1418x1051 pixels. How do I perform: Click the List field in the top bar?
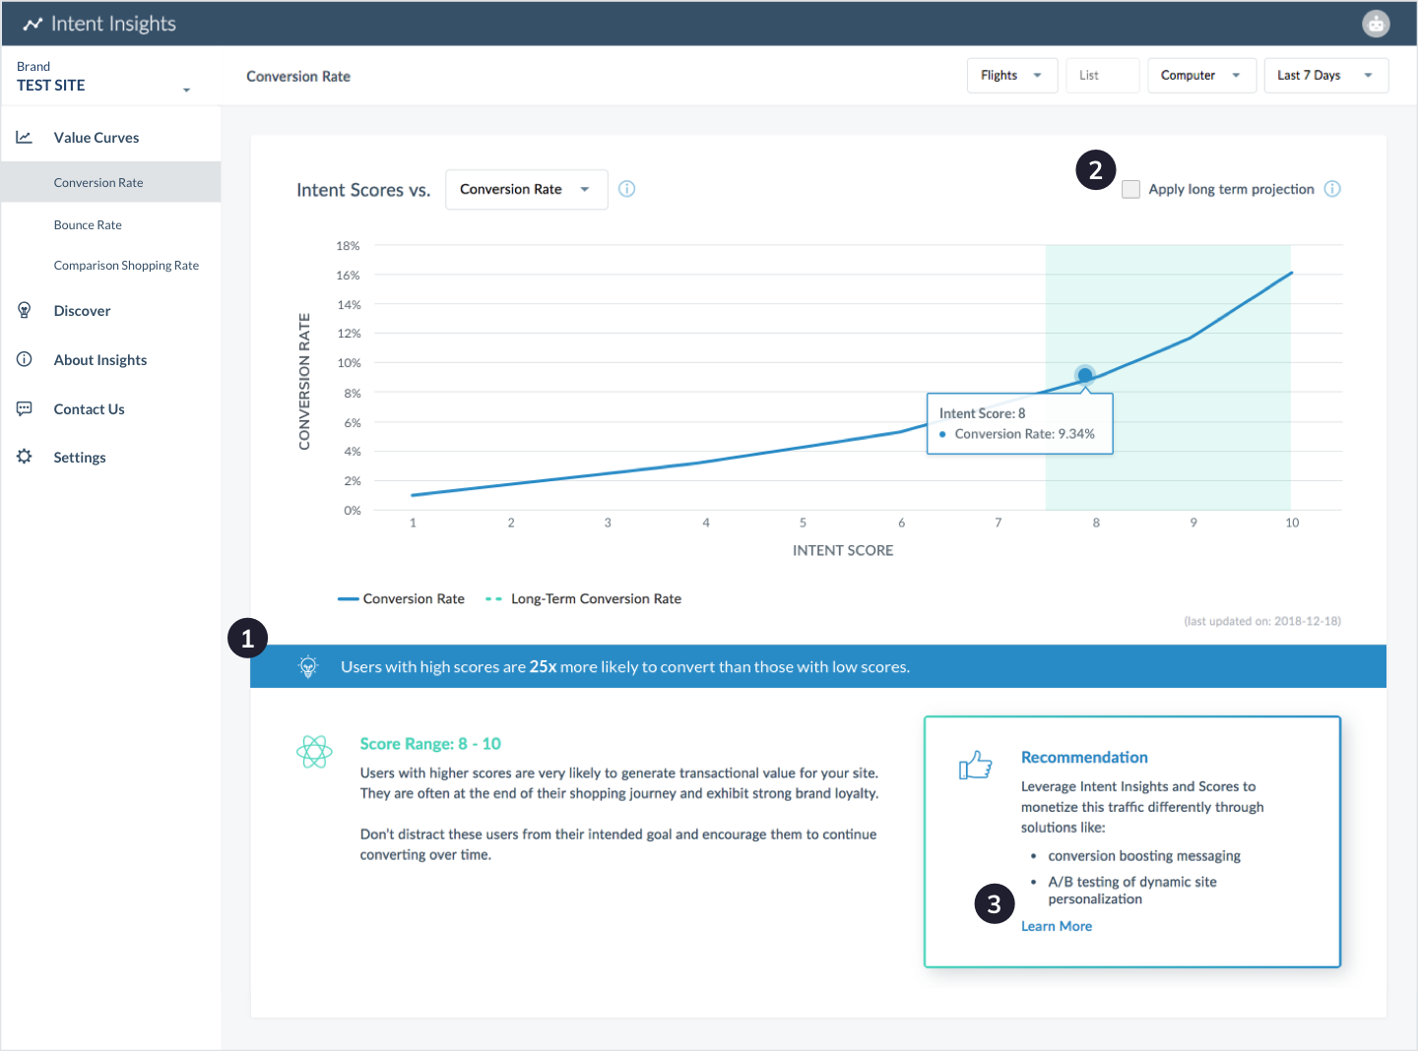(1102, 76)
